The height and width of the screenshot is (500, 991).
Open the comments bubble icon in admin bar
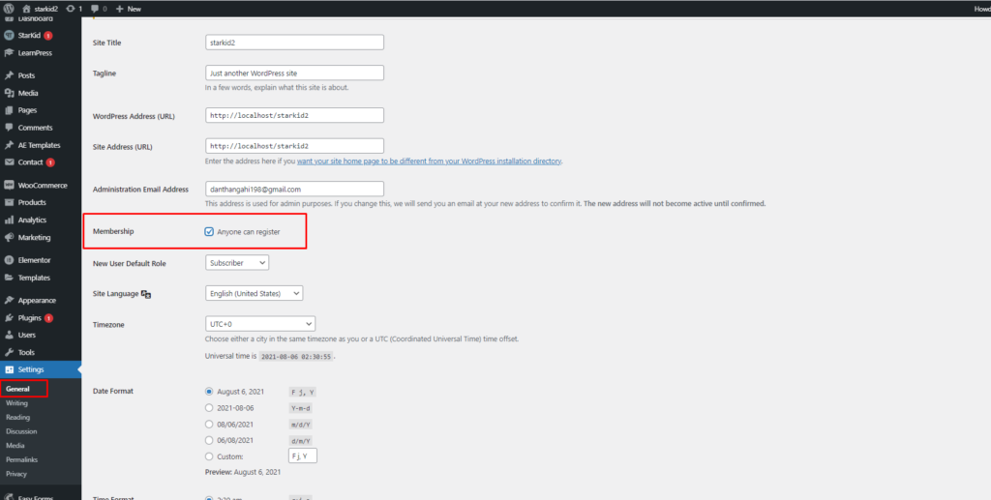94,10
